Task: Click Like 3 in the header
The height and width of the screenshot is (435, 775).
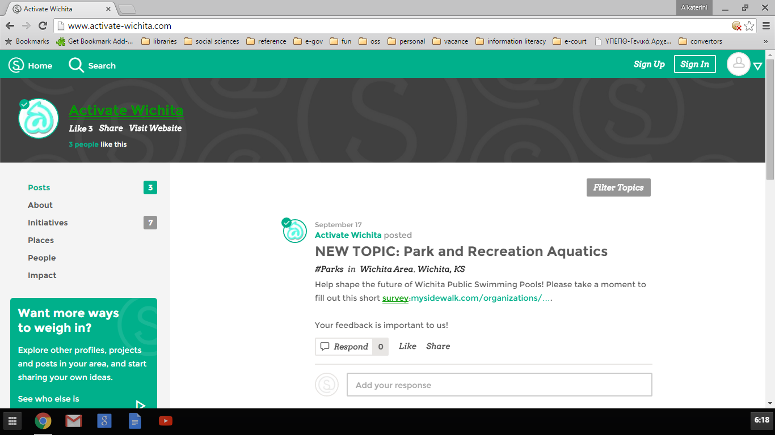Action: pos(81,129)
